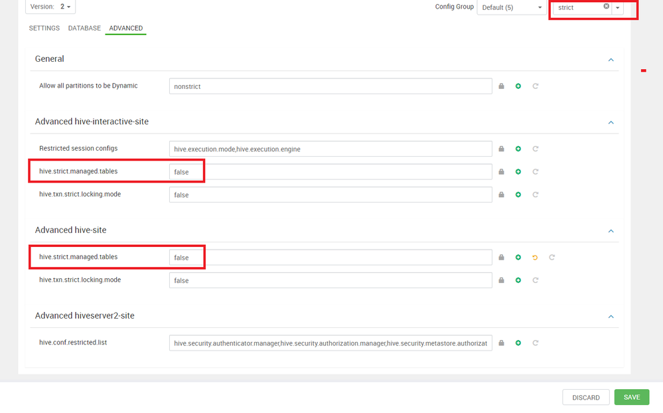This screenshot has width=663, height=413.
Task: Open Config Group Default (5) dropdown
Action: click(512, 7)
